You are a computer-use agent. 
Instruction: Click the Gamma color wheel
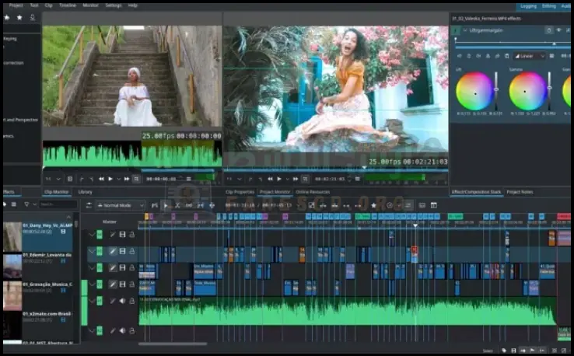pos(527,91)
